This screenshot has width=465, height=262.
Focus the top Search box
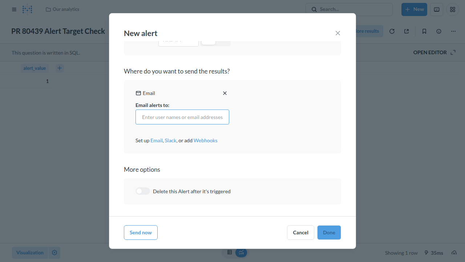[x=349, y=9]
